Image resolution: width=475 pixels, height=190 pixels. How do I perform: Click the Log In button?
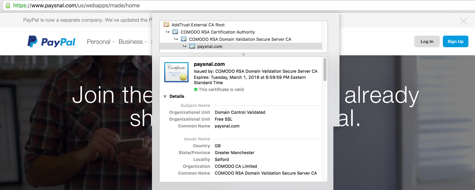tap(427, 42)
